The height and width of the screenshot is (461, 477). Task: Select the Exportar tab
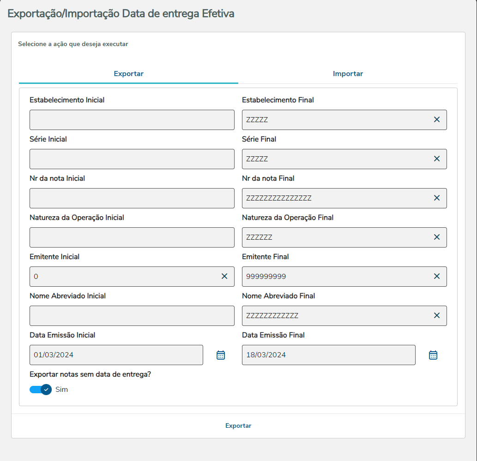128,74
